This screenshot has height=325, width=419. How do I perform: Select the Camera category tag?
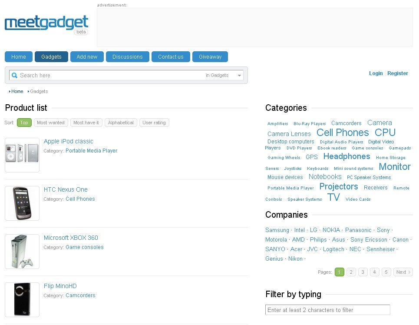point(379,123)
